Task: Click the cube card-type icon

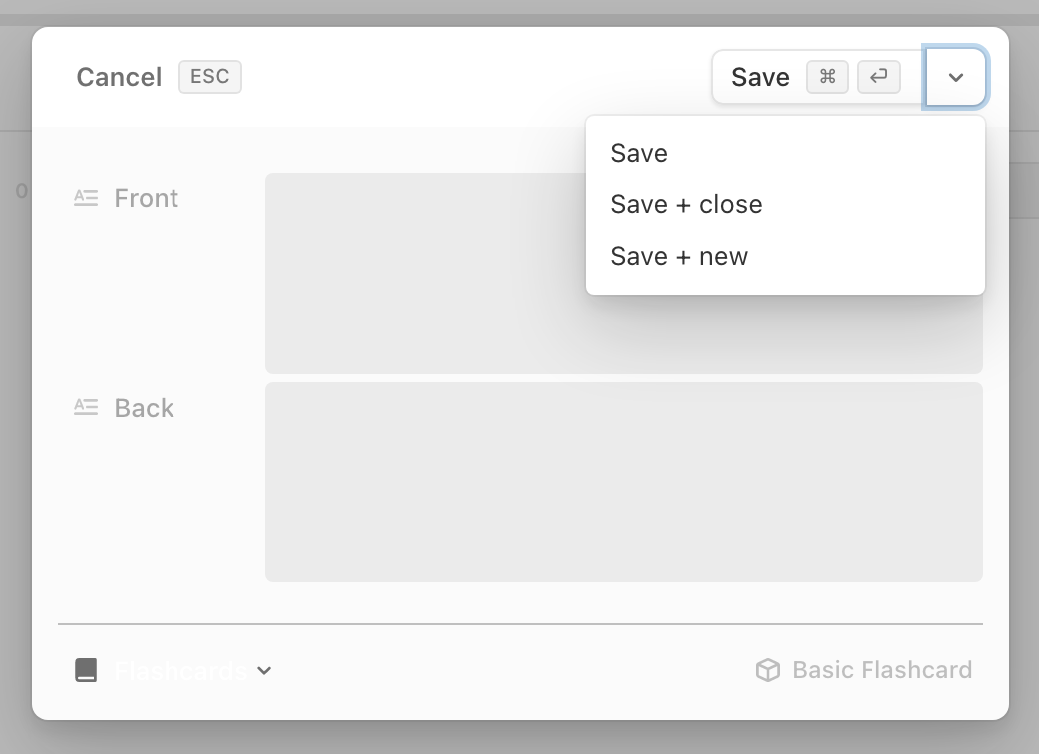Action: 767,670
